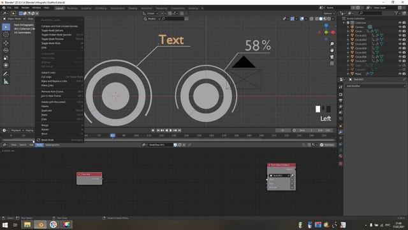Screen dimensions: 408x230
Task: Toggle camera view with camera icon
Action: coord(331,57)
